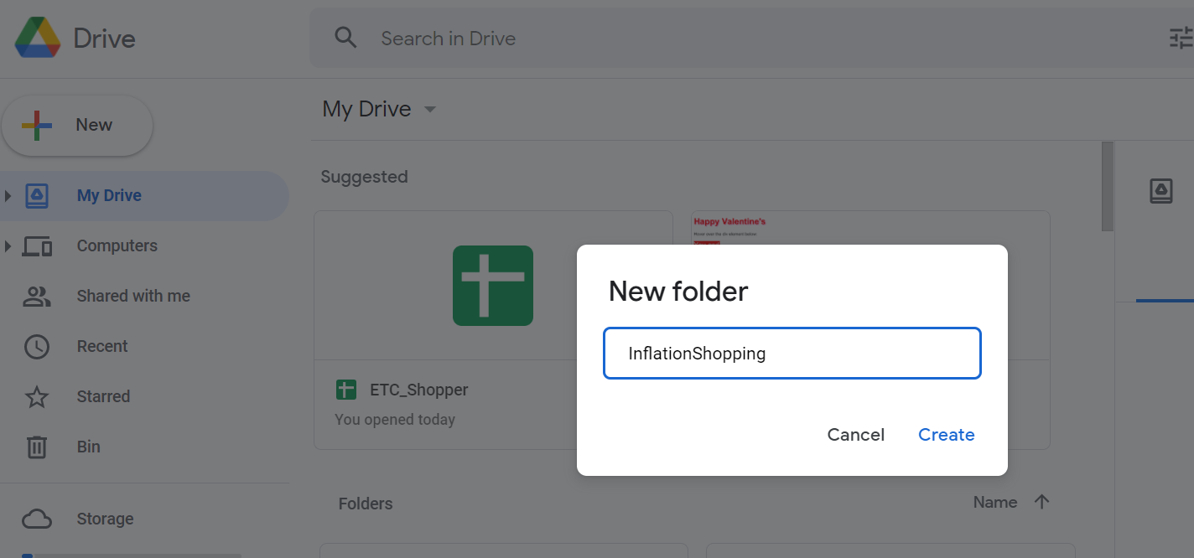Click the Name sort label

pyautogui.click(x=995, y=502)
